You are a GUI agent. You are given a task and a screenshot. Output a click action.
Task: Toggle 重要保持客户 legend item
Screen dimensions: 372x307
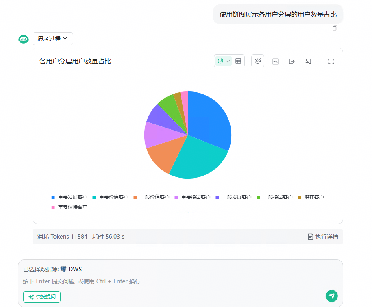(69, 207)
